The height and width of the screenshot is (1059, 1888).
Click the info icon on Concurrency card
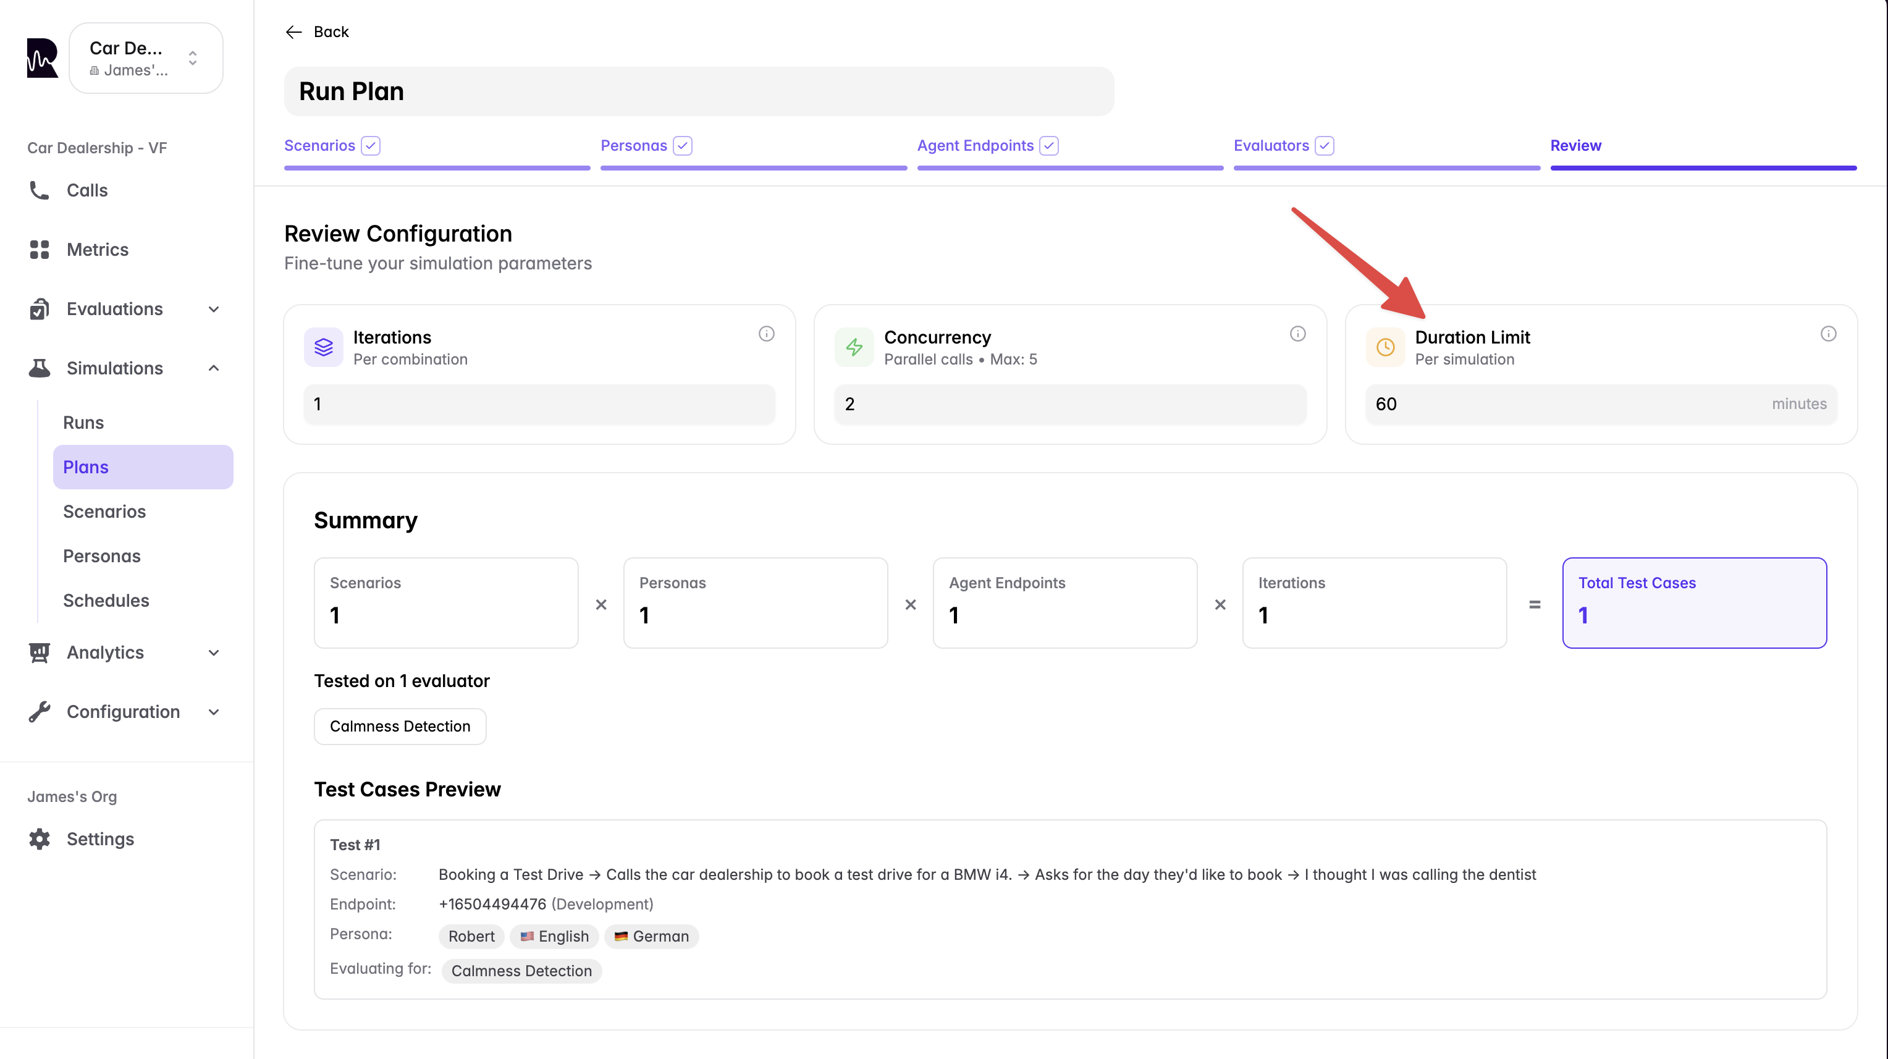(x=1297, y=334)
